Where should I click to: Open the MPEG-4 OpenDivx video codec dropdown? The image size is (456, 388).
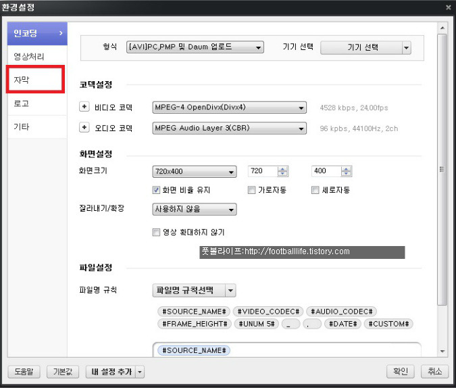click(x=229, y=107)
